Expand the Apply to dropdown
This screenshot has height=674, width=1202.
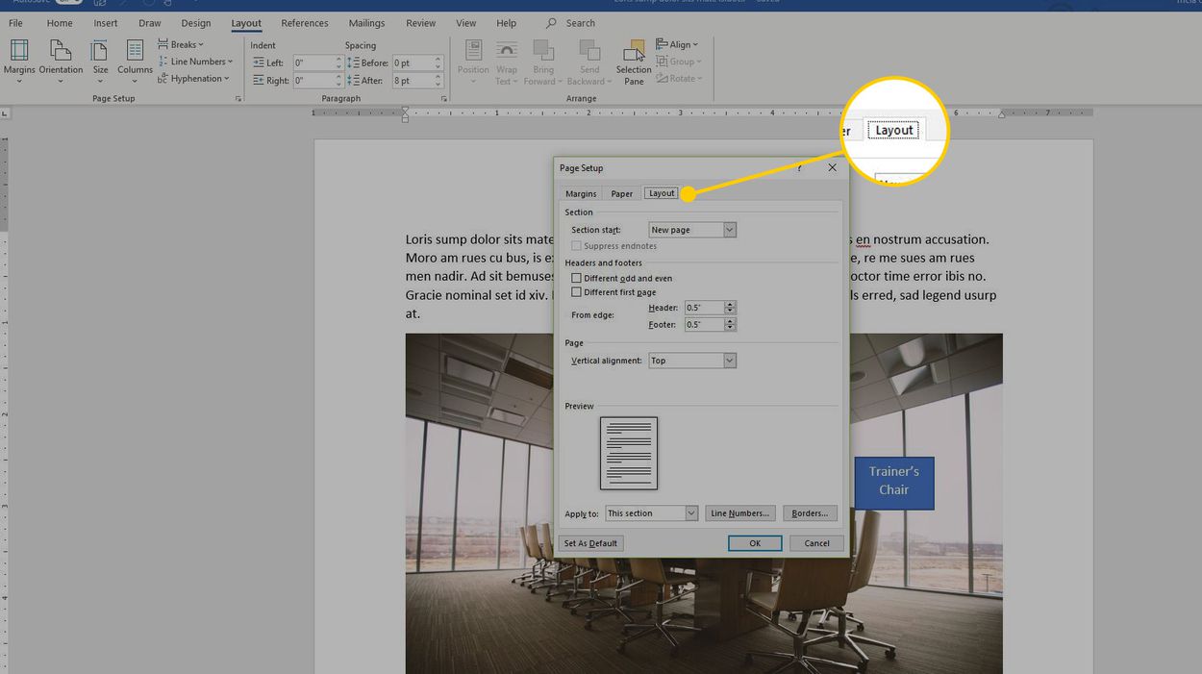click(691, 513)
